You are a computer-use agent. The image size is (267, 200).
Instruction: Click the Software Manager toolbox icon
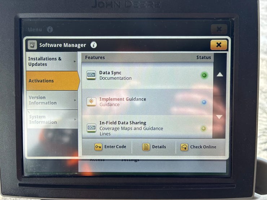[x=32, y=45]
